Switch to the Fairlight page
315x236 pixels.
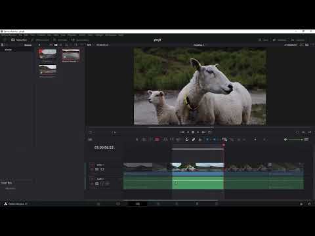coord(197,204)
